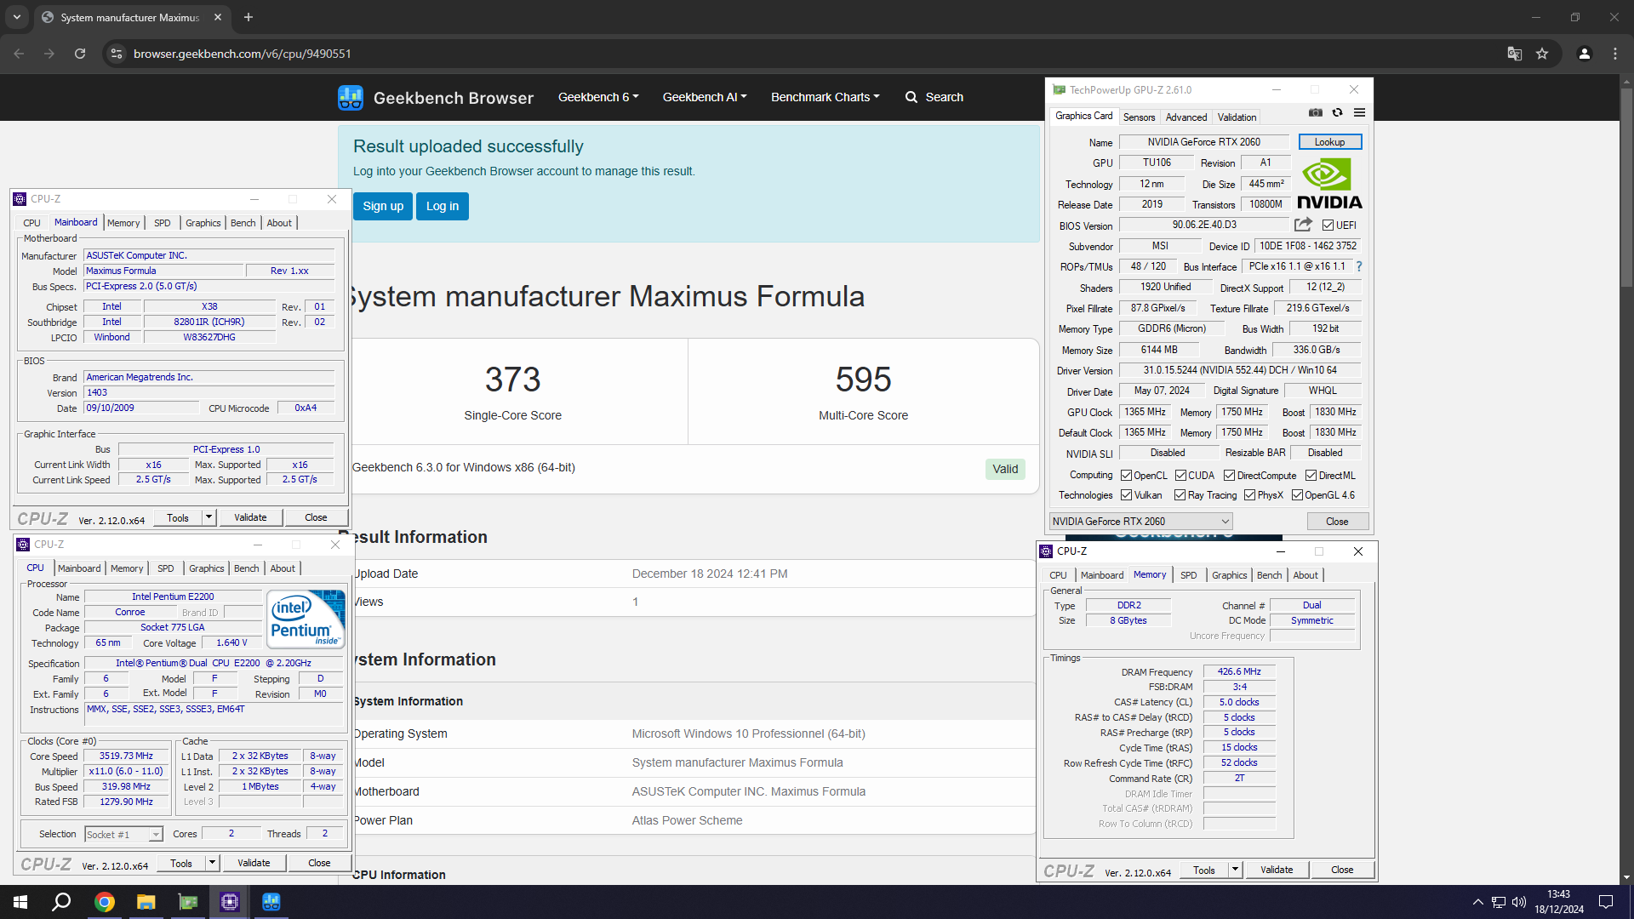Toggle the OpenCL checkbox in GPU-Z

tap(1126, 476)
